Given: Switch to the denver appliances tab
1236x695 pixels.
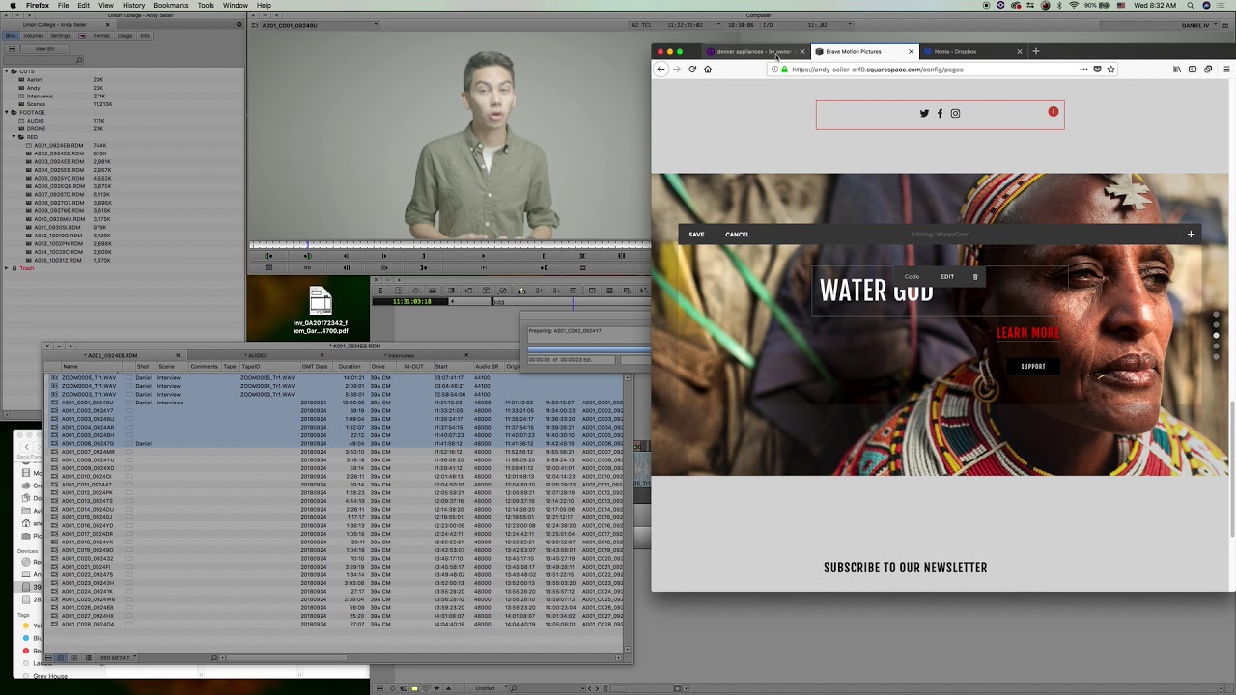Looking at the screenshot, I should pos(754,51).
